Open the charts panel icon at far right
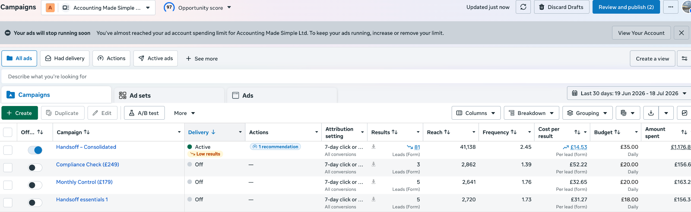Screen dimensions: 691x212 pyautogui.click(x=684, y=113)
